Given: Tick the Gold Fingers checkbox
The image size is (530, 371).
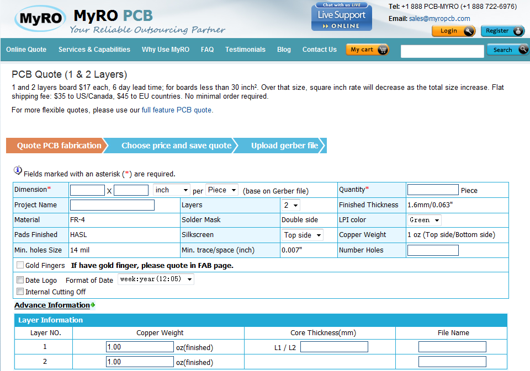Looking at the screenshot, I should click(20, 265).
